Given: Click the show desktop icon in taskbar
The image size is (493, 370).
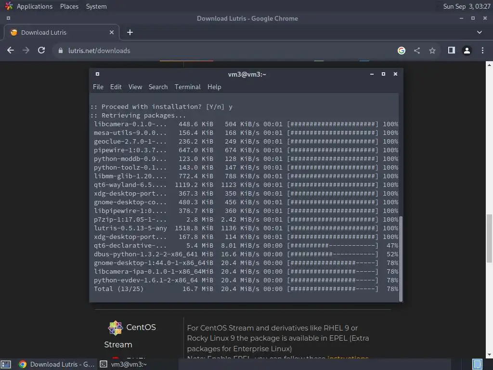Looking at the screenshot, I should pos(6,364).
